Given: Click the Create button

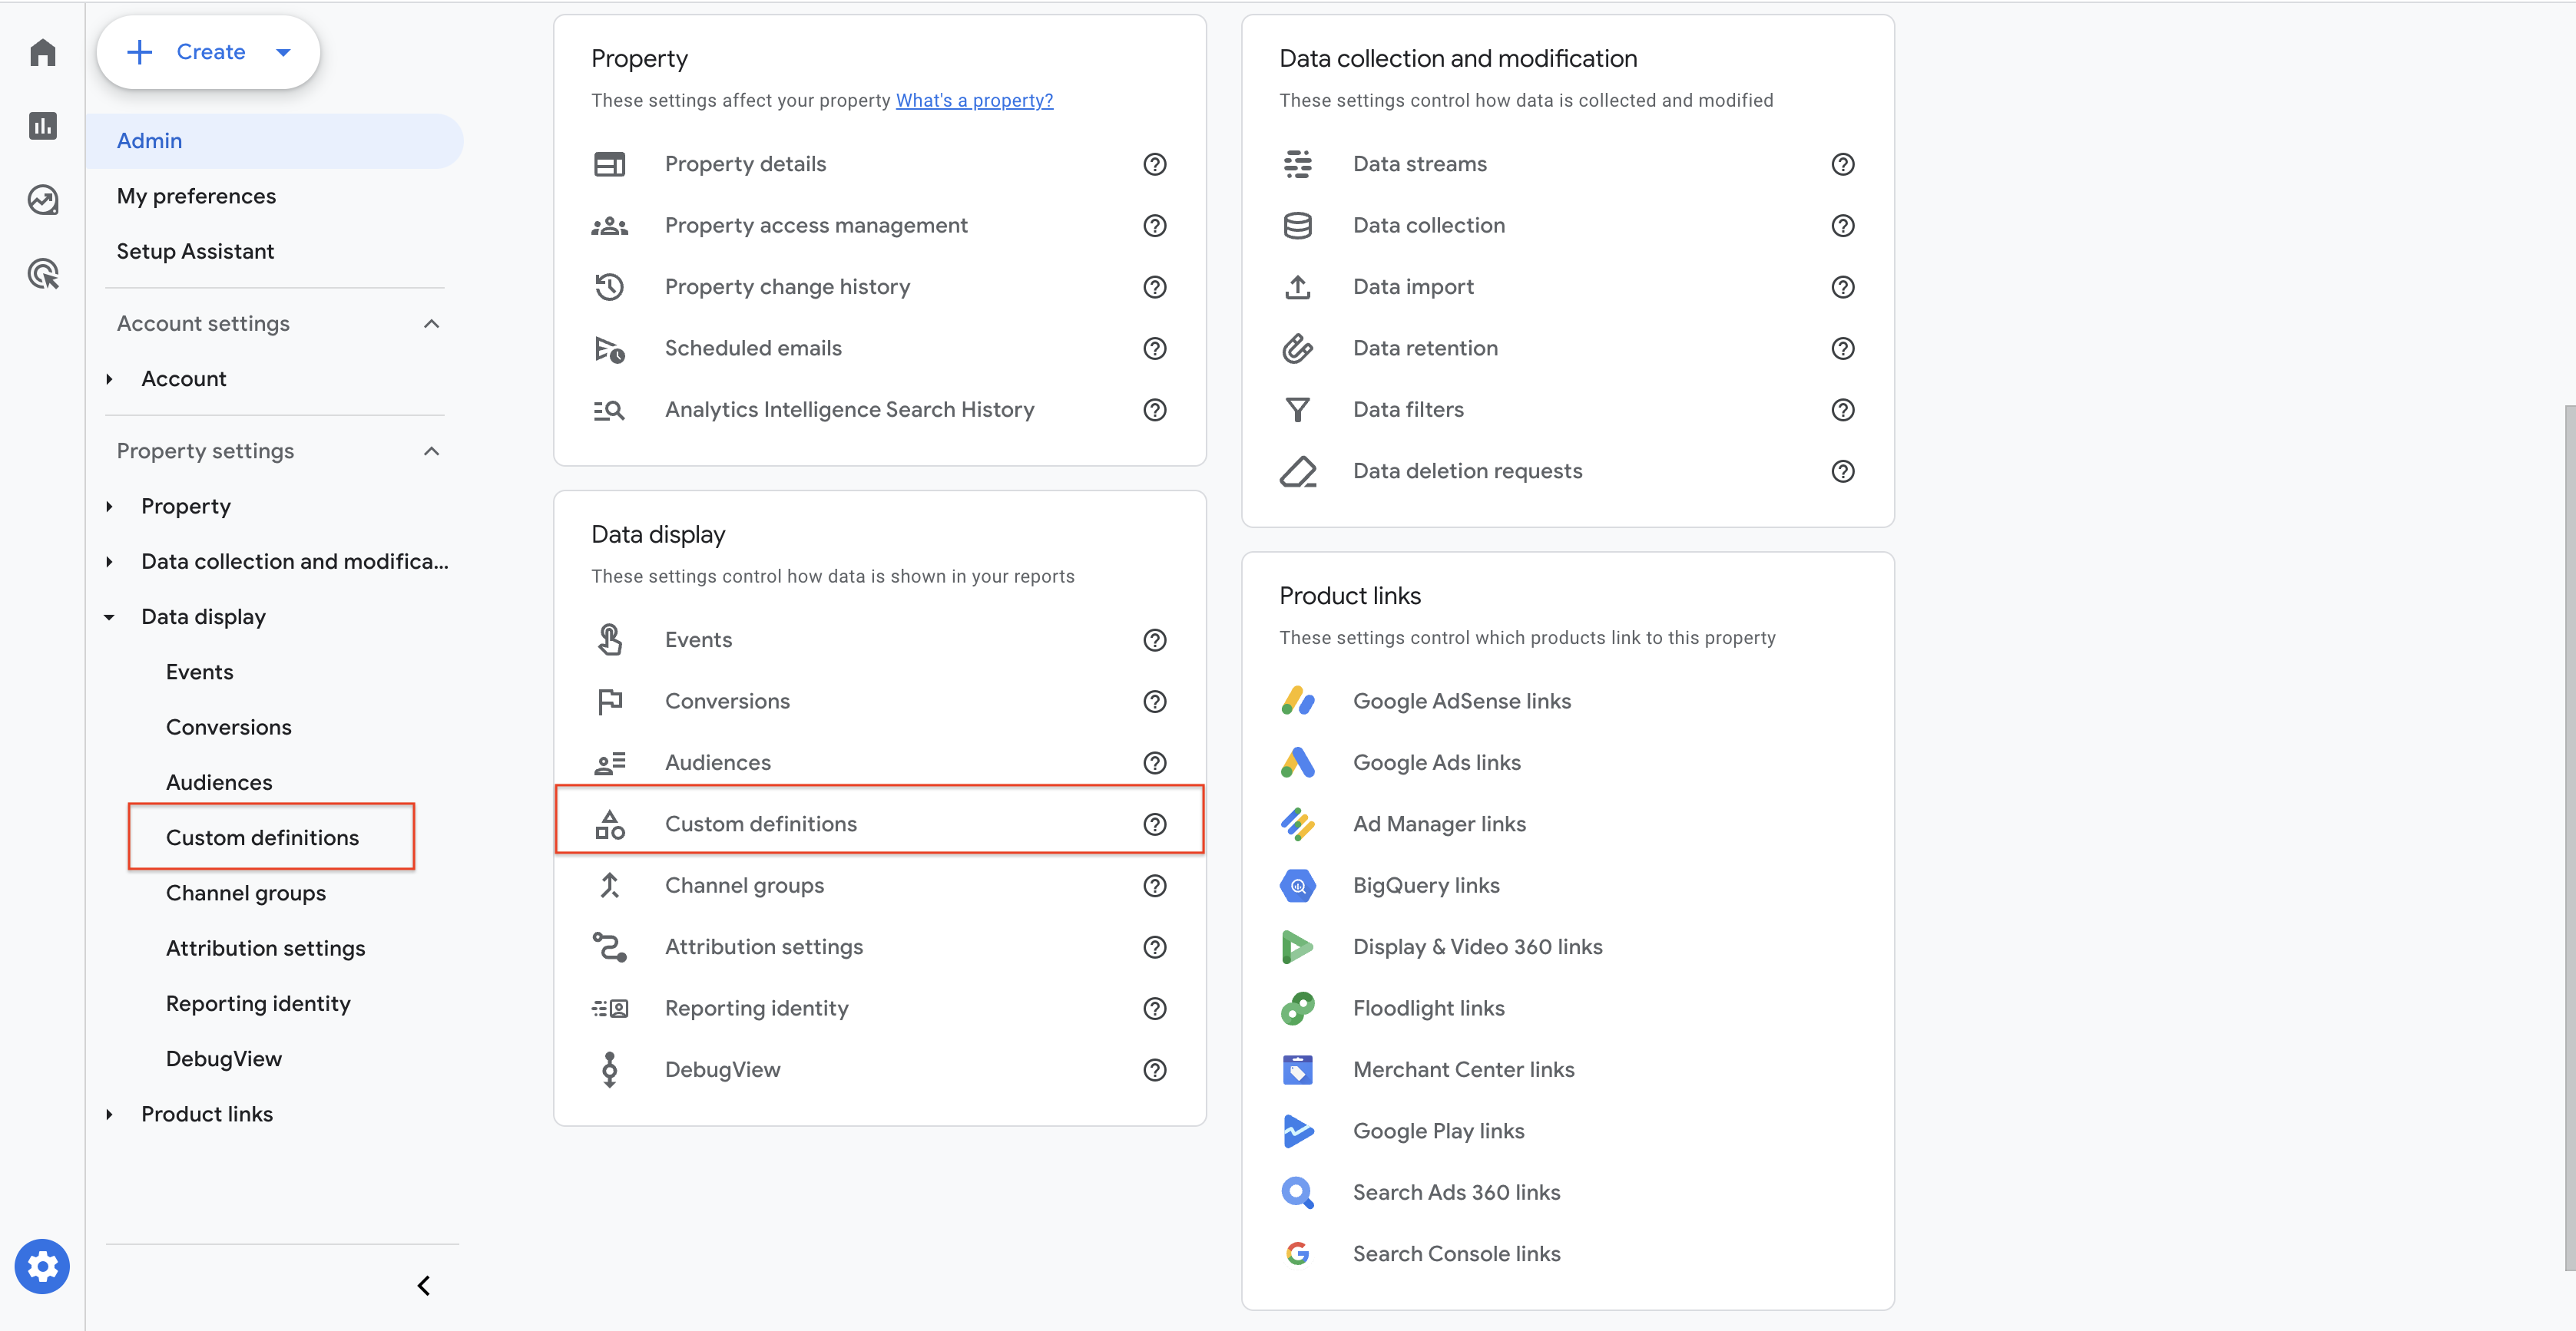Looking at the screenshot, I should tap(208, 52).
